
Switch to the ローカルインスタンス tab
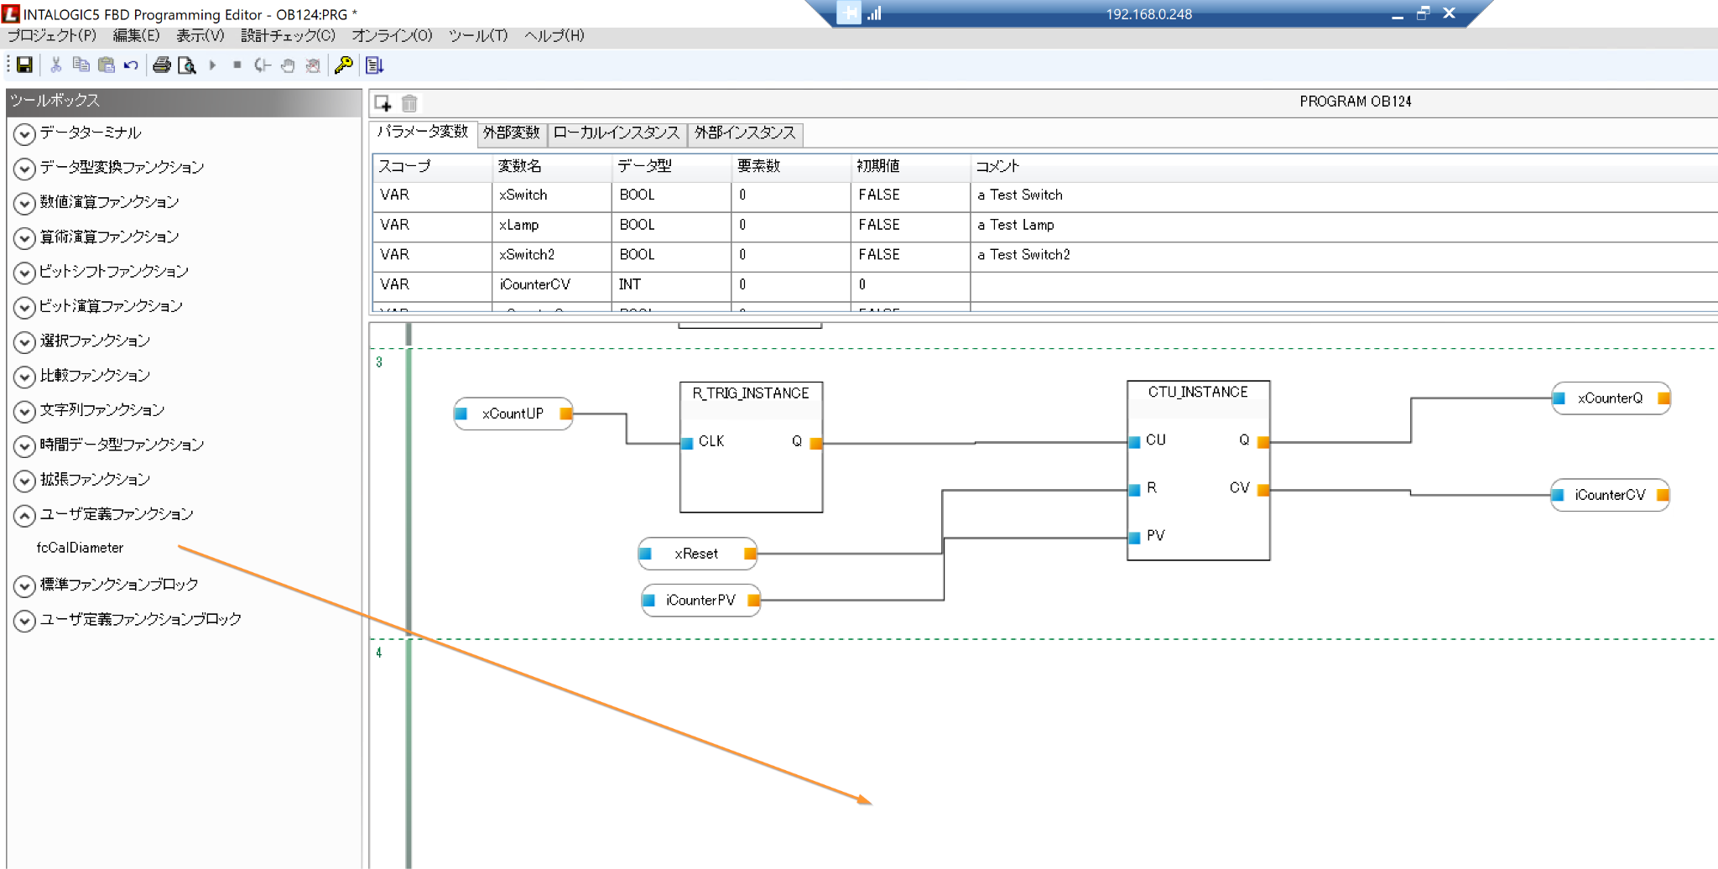[x=616, y=133]
